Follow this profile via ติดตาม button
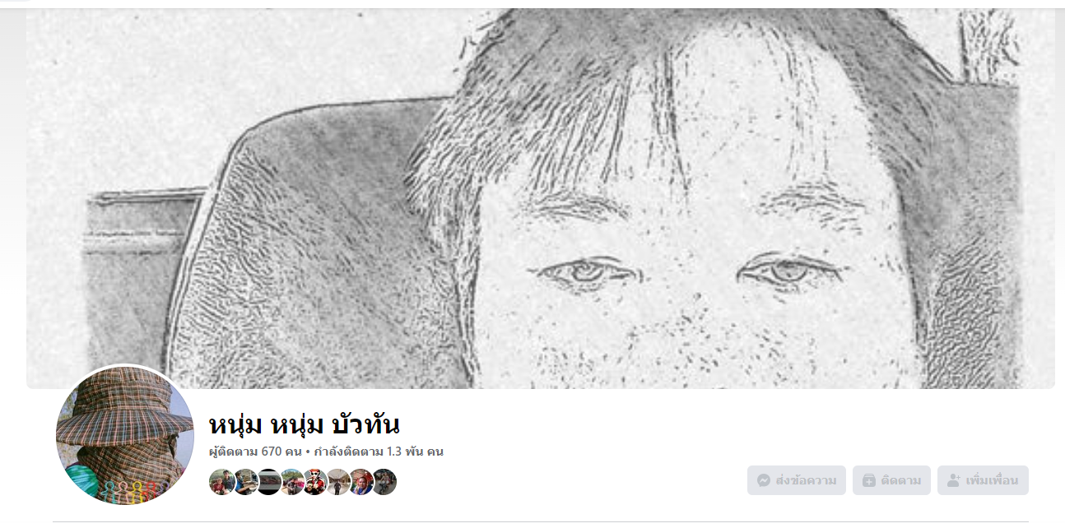Viewport: 1065px width, 528px height. tap(891, 480)
